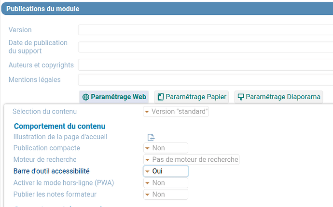
Task: Open the Sélection du contenu dropdown
Action: click(176, 112)
